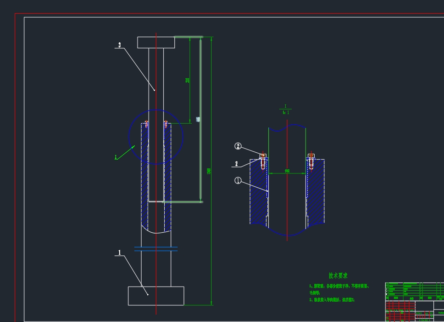
Task: Select the bottom base plate rectangle
Action: coord(156,296)
